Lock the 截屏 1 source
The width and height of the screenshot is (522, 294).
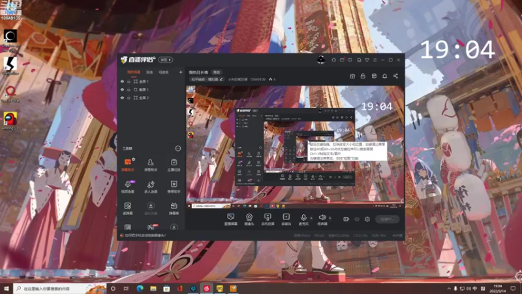(x=129, y=90)
